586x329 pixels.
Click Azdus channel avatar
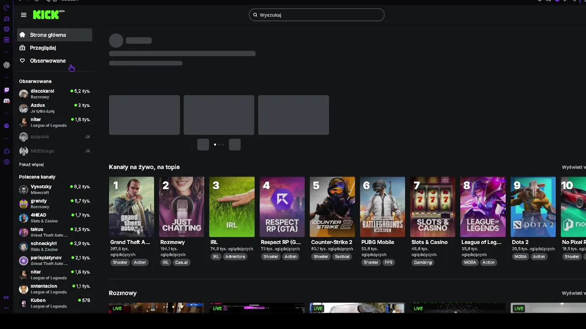click(23, 108)
